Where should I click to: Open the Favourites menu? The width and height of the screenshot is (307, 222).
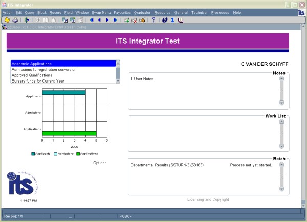coord(122,13)
